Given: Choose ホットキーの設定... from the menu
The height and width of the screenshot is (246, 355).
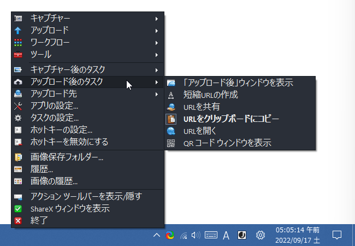Looking at the screenshot, I should 87,130.
